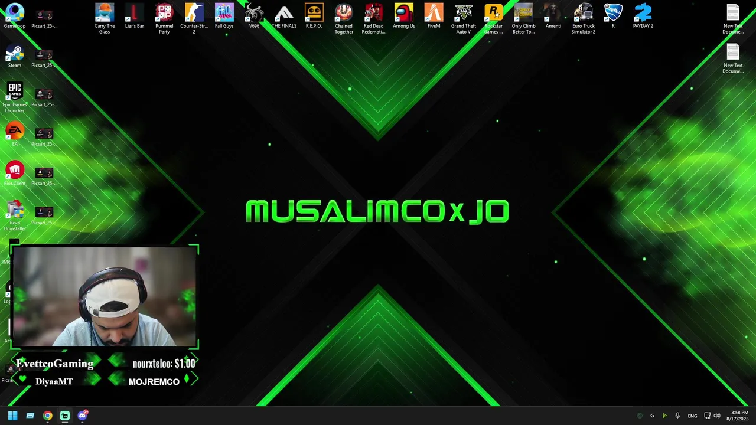The height and width of the screenshot is (425, 756).
Task: Click the green play tray icon
Action: pyautogui.click(x=664, y=416)
